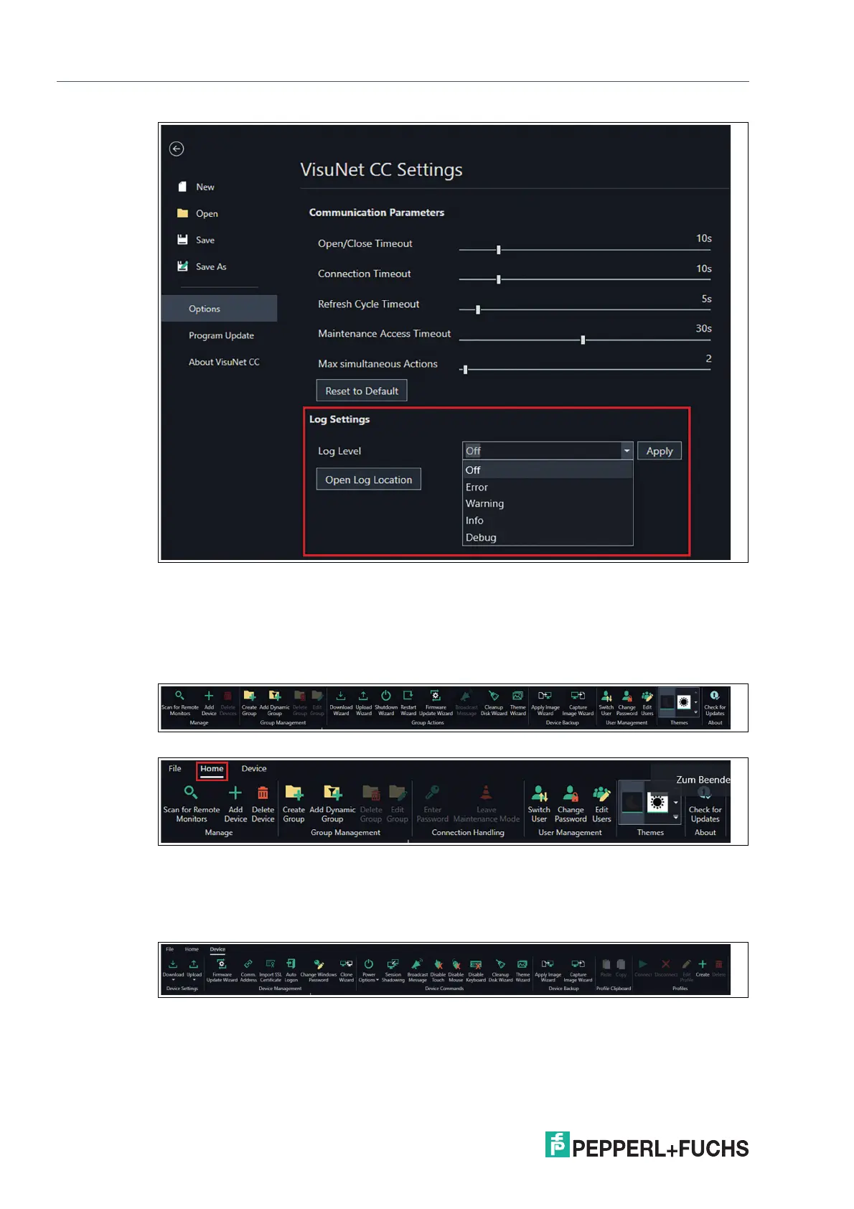Click the Open Log Location button
This screenshot has height=1209, width=854.
pyautogui.click(x=369, y=480)
